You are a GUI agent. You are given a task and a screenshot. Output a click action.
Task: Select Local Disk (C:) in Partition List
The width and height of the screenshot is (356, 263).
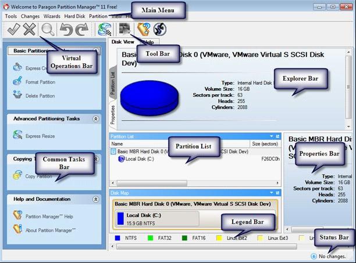[139, 158]
